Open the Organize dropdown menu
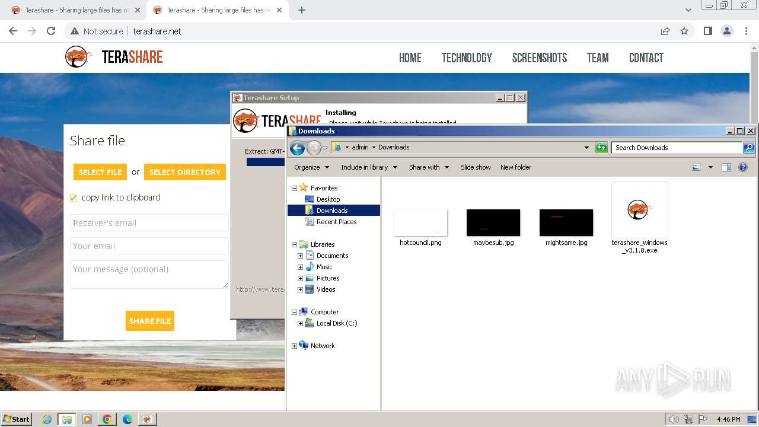 pyautogui.click(x=311, y=167)
